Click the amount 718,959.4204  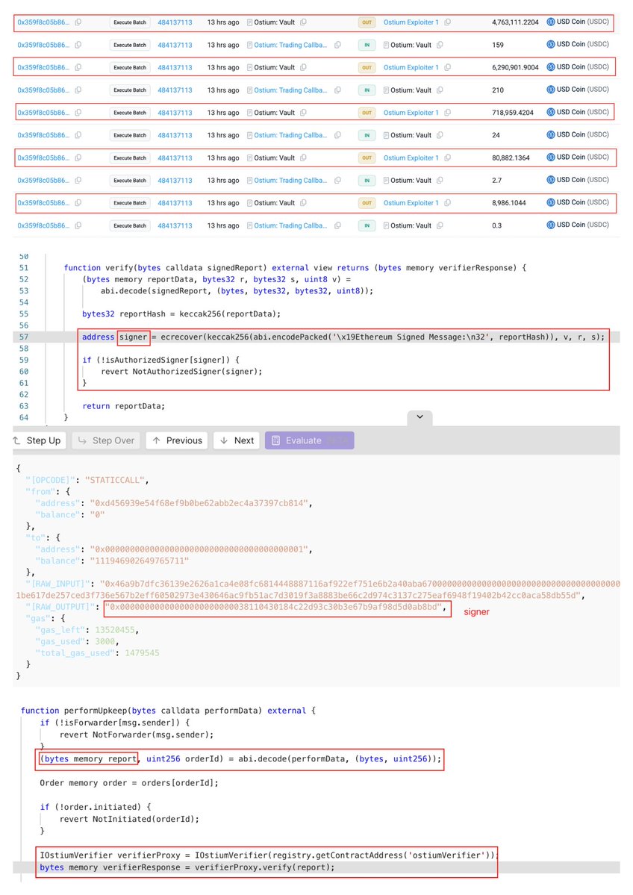tap(513, 113)
